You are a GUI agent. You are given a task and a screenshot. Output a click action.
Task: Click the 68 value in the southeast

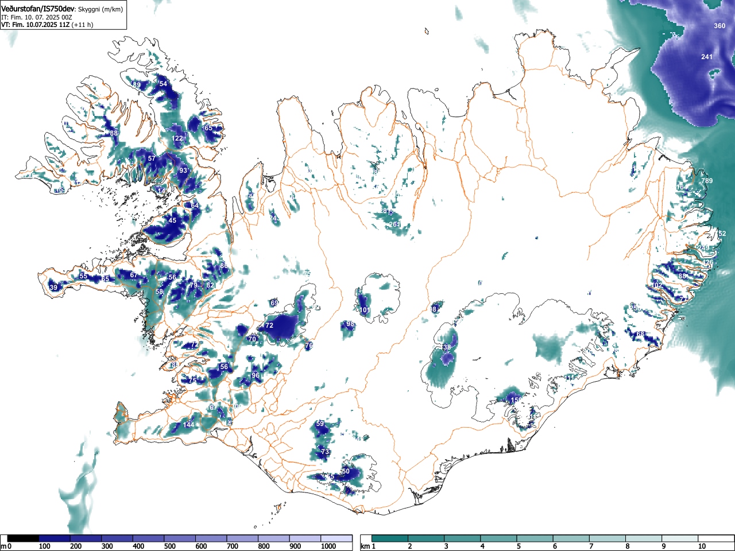(x=640, y=334)
